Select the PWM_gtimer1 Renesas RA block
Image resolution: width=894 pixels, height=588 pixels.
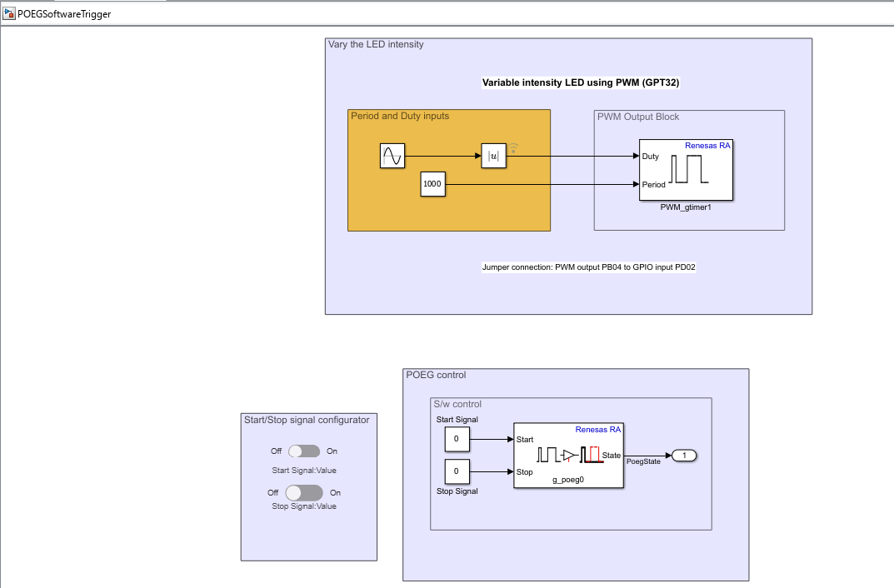[x=686, y=170]
